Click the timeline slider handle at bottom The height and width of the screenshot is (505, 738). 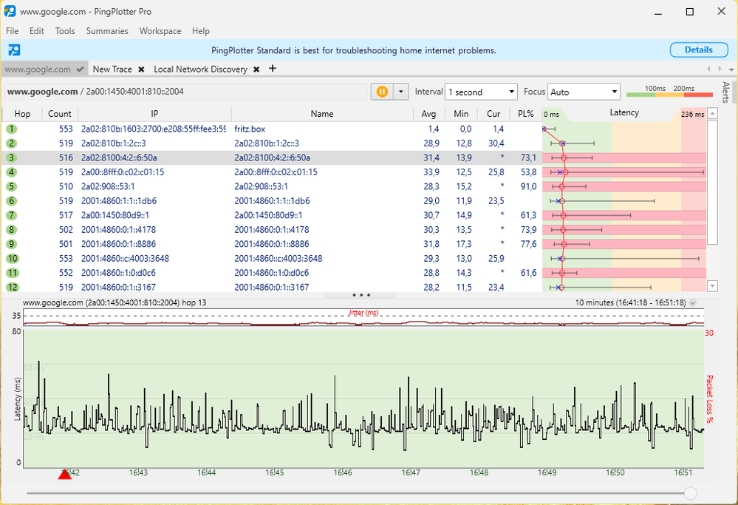pos(690,493)
